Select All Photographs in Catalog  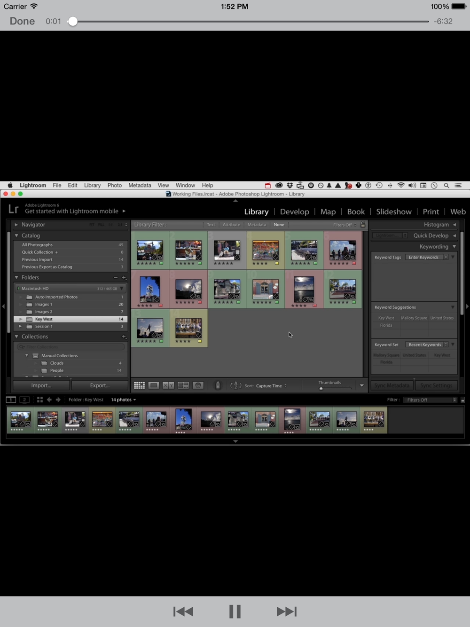tap(71, 245)
